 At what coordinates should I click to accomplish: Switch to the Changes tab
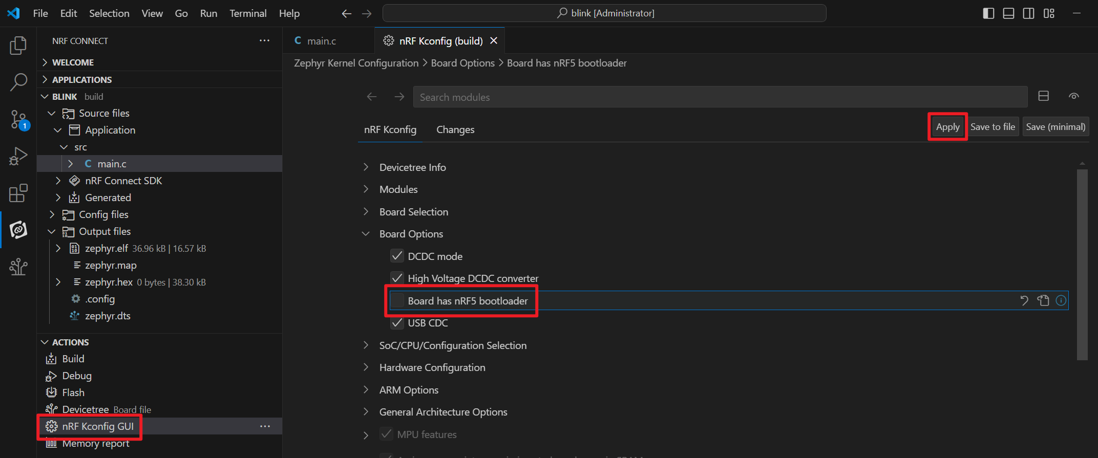click(x=455, y=129)
